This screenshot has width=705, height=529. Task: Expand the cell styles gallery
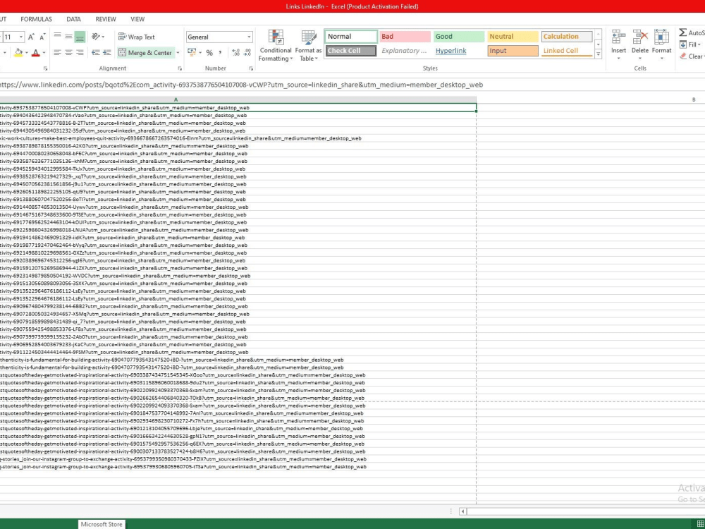coord(598,54)
